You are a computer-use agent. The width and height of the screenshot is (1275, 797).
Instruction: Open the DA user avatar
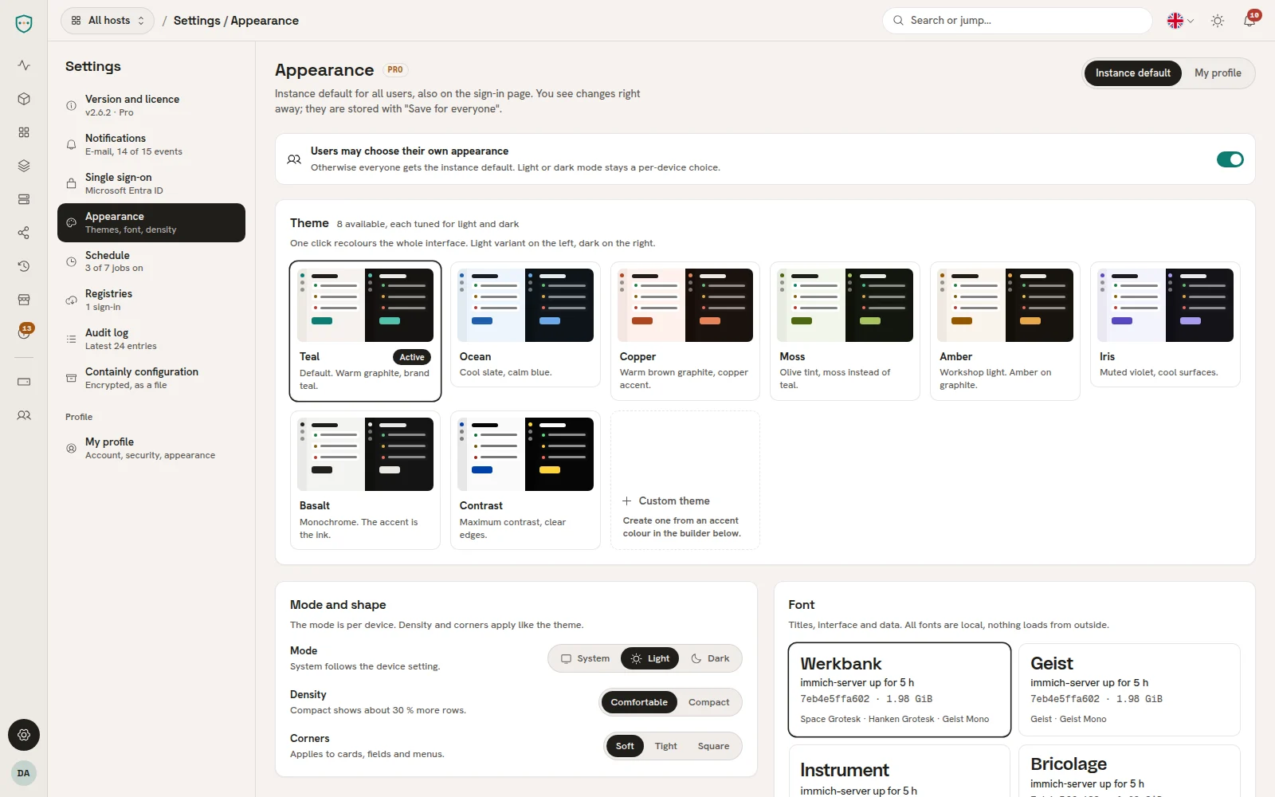point(24,773)
